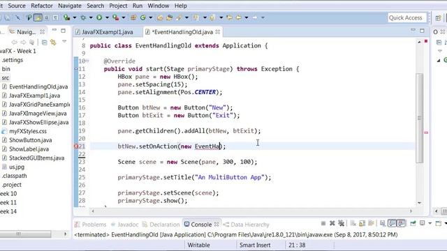Open the Project menu
447x251 pixels.
tap(118, 6)
